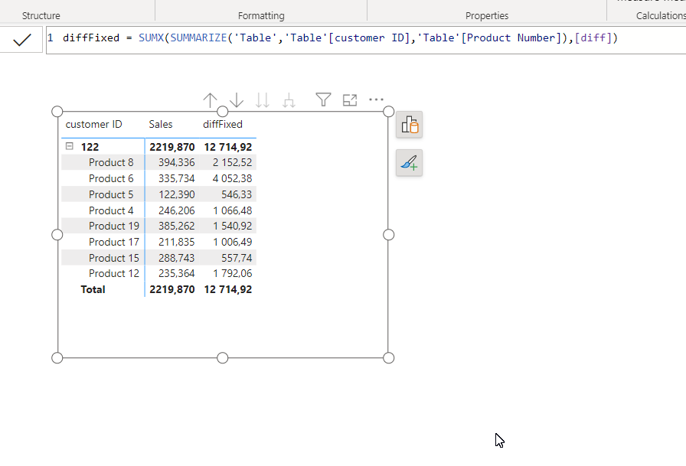Commit the formula with the checkmark

click(x=21, y=40)
